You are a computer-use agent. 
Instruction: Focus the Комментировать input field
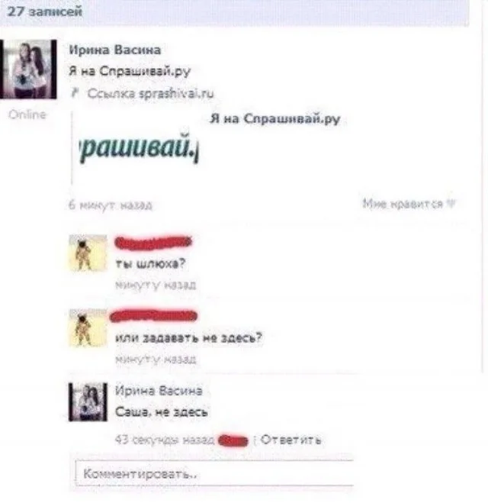[x=214, y=473]
